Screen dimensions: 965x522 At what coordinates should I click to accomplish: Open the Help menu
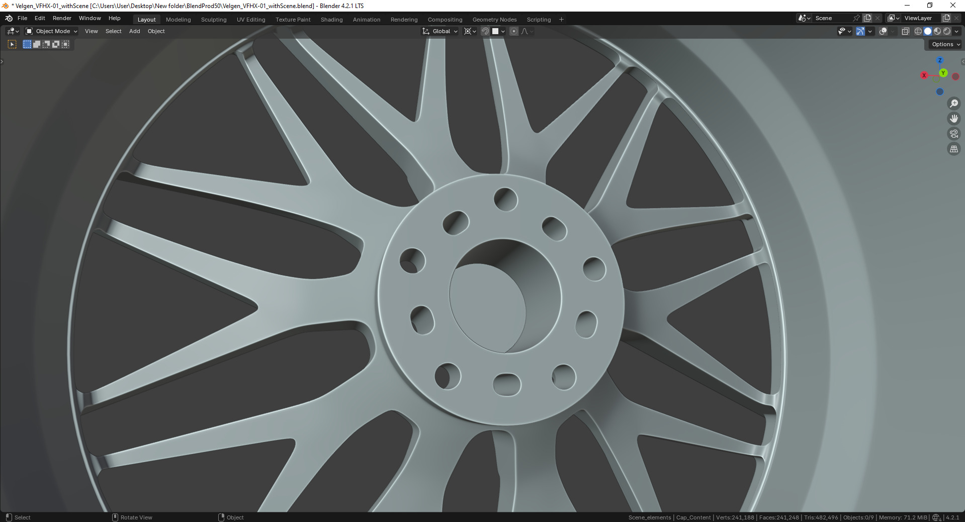click(114, 18)
